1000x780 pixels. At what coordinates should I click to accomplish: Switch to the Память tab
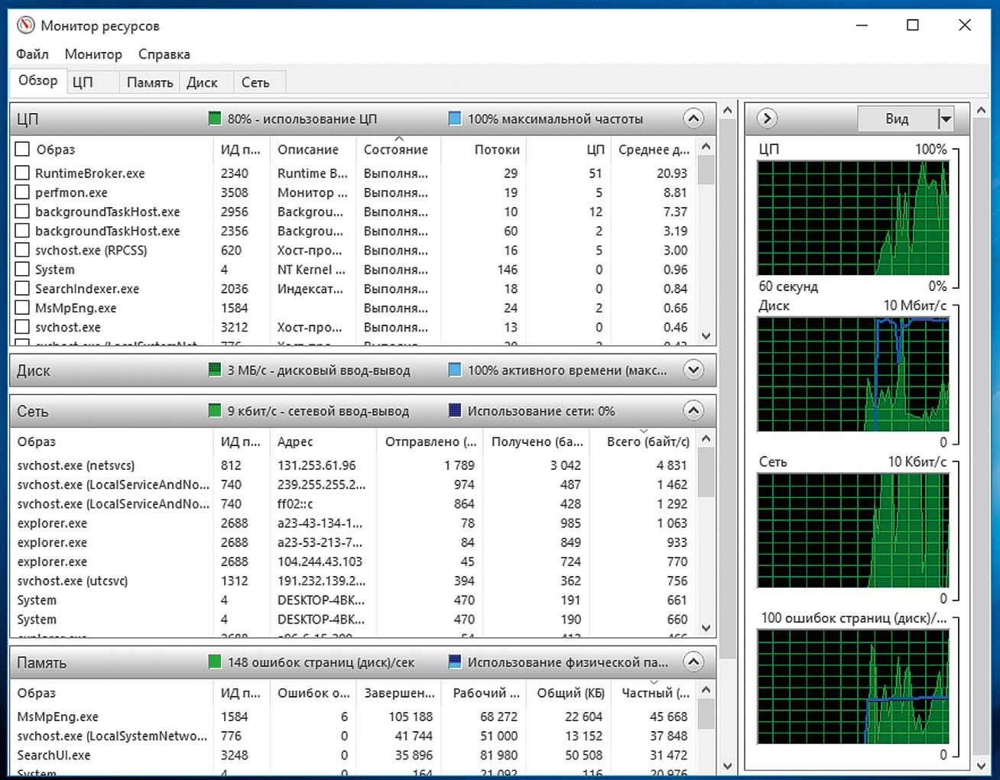(x=149, y=83)
